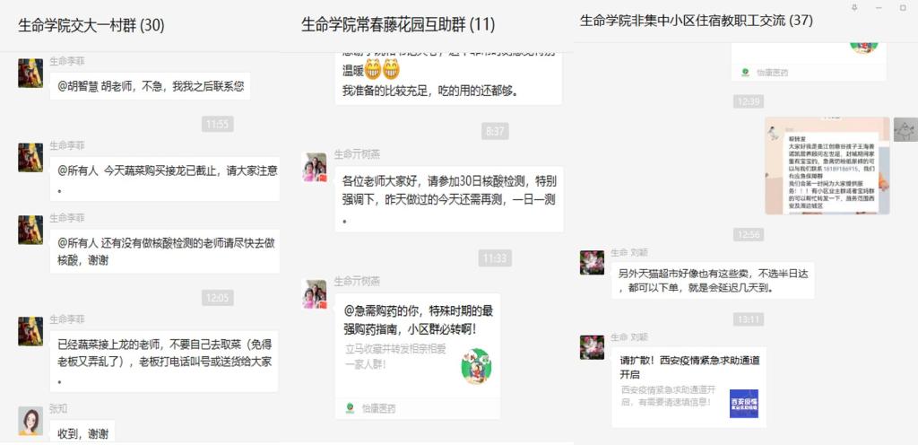918x445 pixels.
Task: Click the 怡康医药 source icon under the 购药指南 card
Action: point(351,408)
